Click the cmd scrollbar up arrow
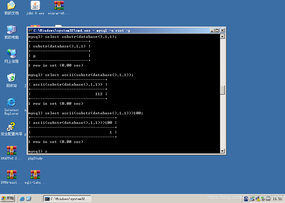 pyautogui.click(x=222, y=36)
